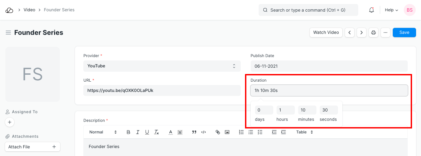This screenshot has width=421, height=156.
Task: Toggle bold formatting in description editor
Action: [x=128, y=132]
